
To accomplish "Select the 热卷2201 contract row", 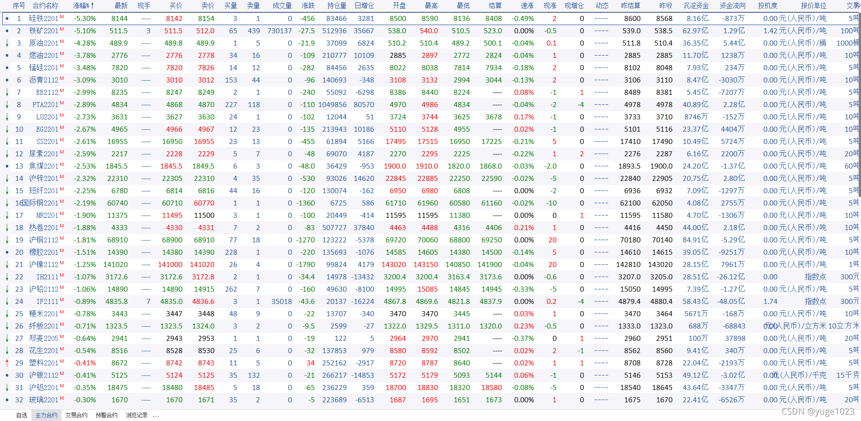I will point(430,228).
